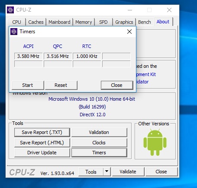The height and width of the screenshot is (188, 197).
Task: Click the Timers dialog title icon
Action: [x=14, y=32]
